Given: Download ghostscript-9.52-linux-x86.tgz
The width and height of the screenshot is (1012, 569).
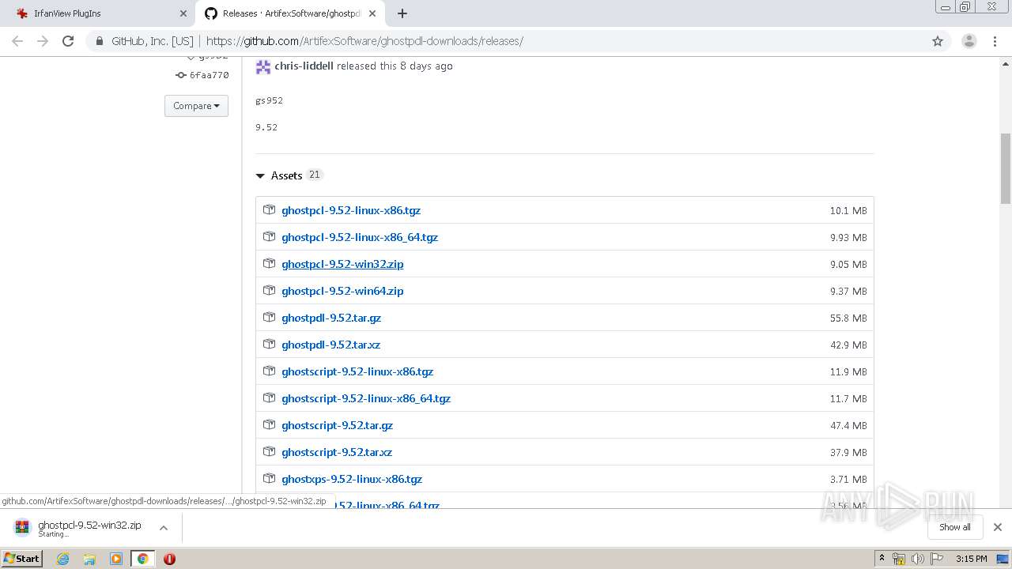Looking at the screenshot, I should point(357,371).
